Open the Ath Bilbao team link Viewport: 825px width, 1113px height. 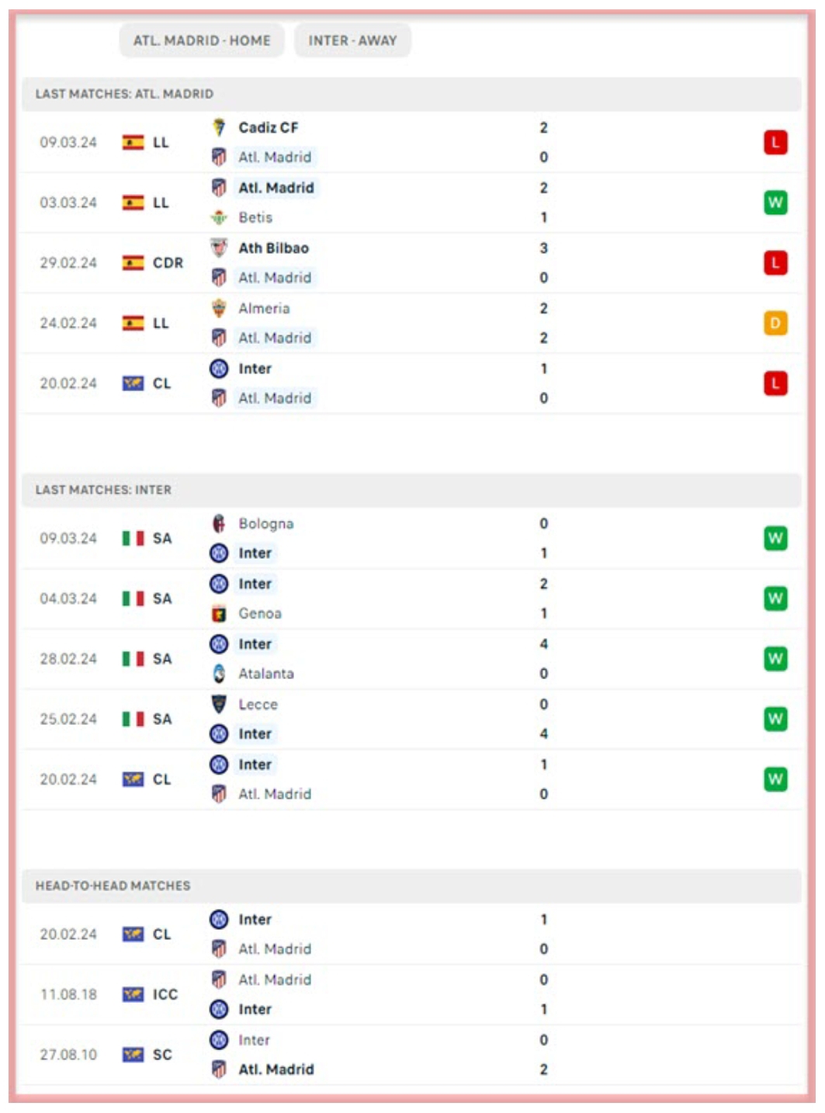tap(273, 248)
